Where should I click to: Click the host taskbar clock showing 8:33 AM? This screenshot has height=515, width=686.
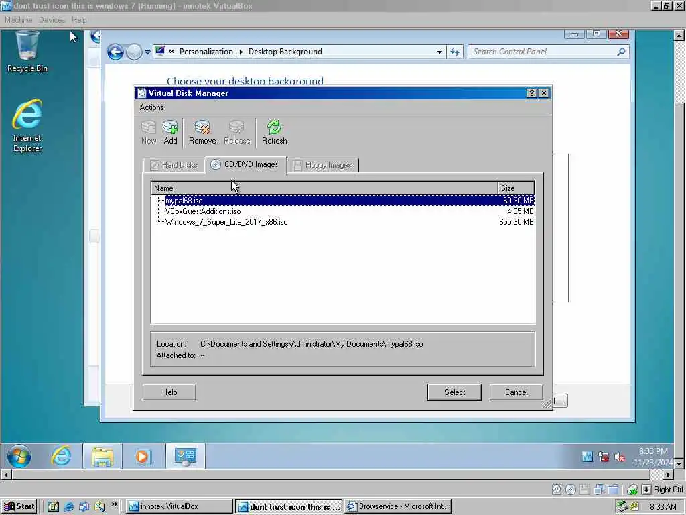pyautogui.click(x=663, y=507)
